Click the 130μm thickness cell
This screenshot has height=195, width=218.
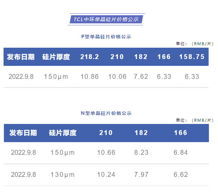[x=63, y=175]
